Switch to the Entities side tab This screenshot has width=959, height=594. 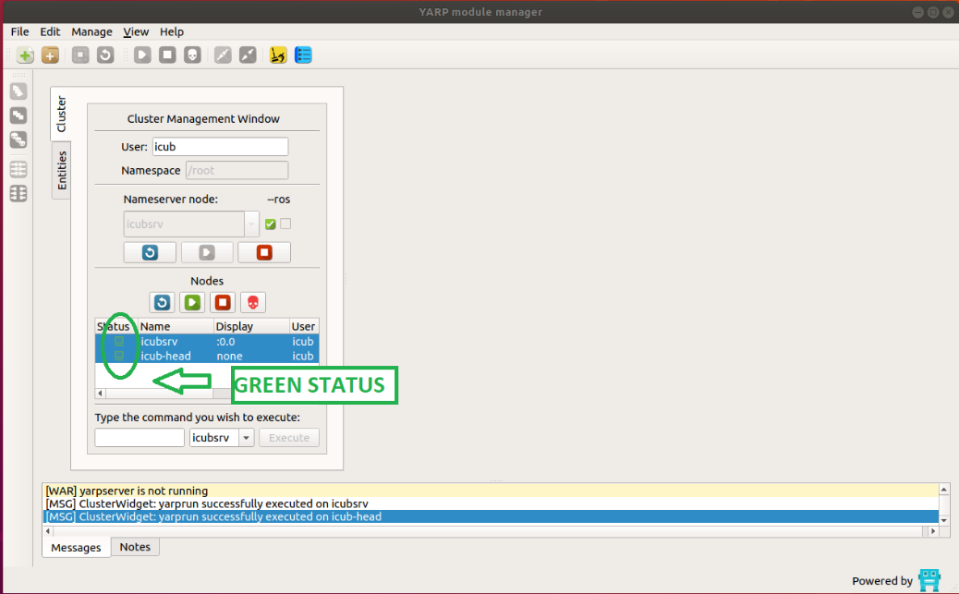(62, 170)
